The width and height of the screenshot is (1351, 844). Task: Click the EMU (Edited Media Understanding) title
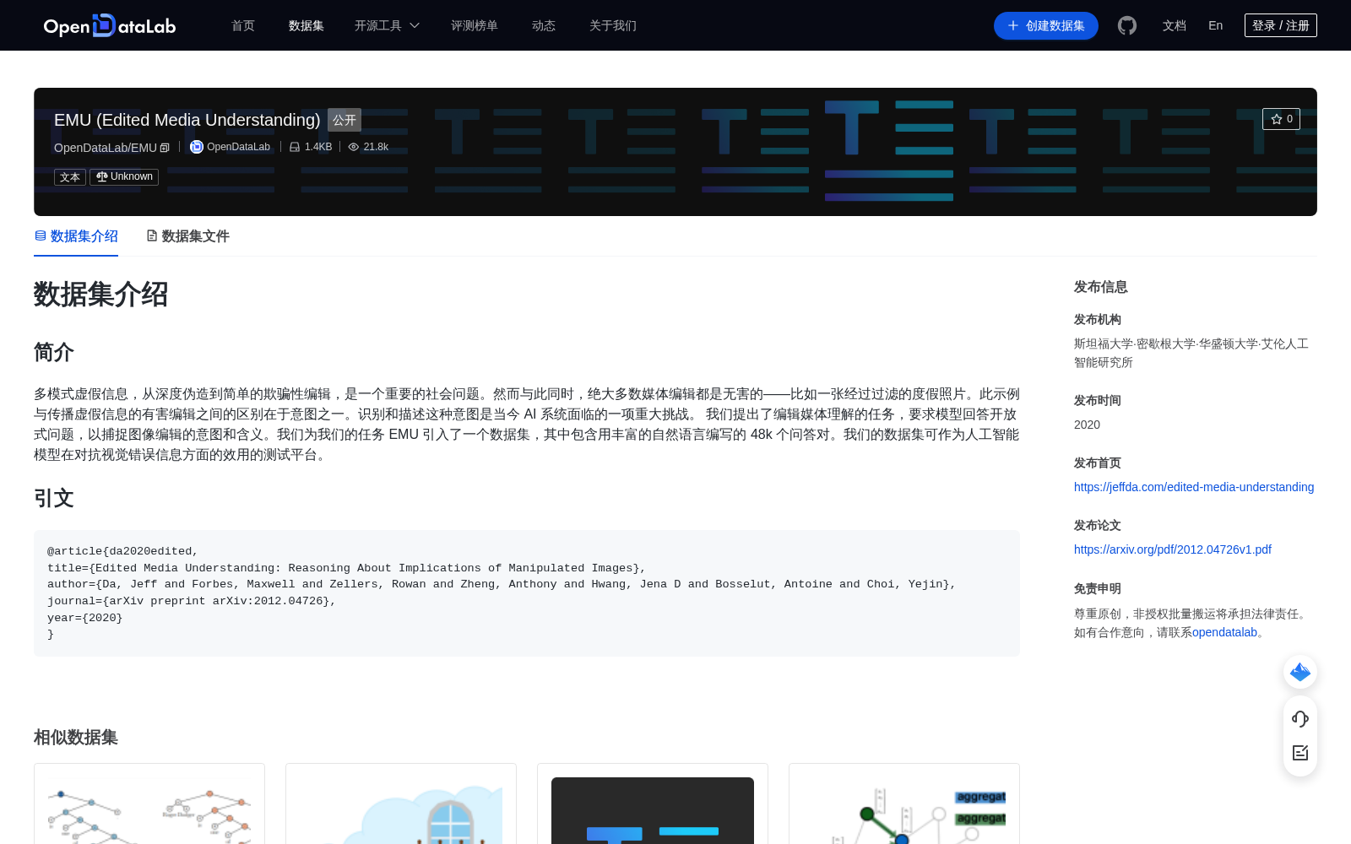point(187,120)
